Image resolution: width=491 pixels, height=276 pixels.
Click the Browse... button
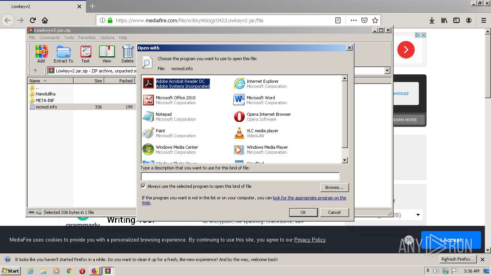pyautogui.click(x=334, y=187)
